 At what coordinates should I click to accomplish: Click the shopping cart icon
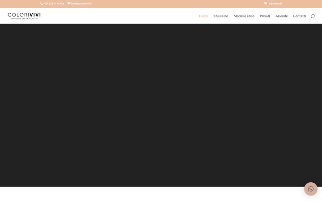tap(265, 4)
